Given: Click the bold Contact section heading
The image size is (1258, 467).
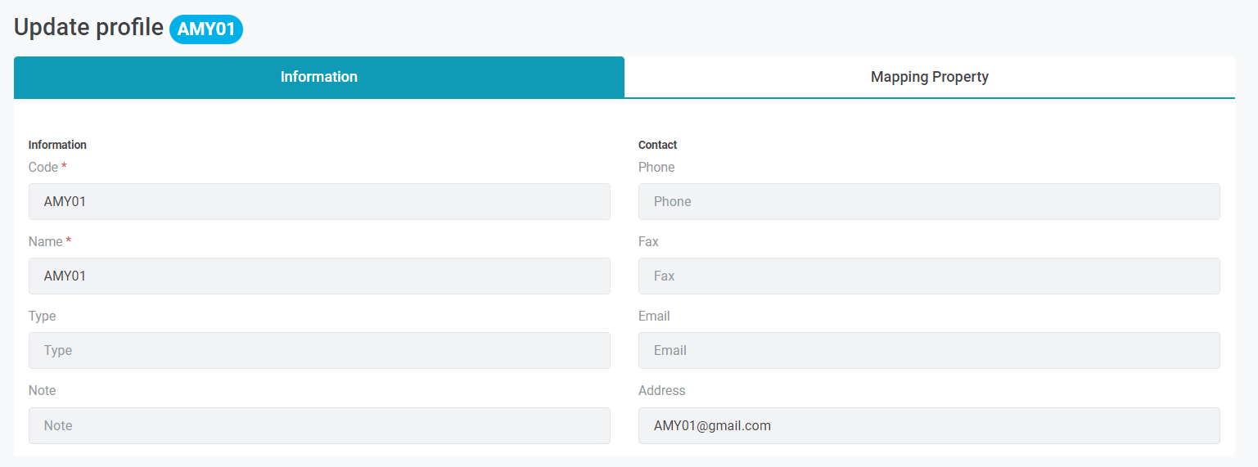Looking at the screenshot, I should tap(657, 145).
